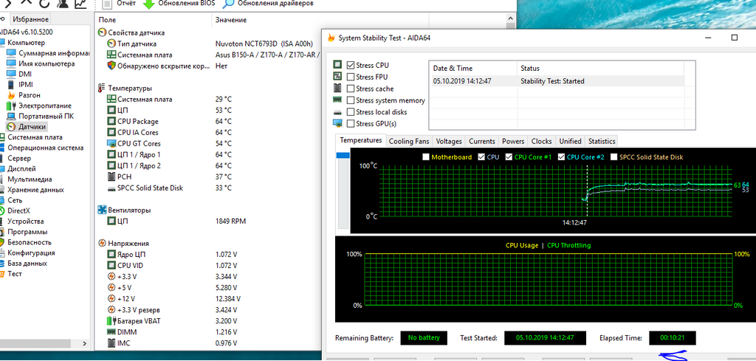756x361 pixels.
Task: Click the Date & Time column header
Action: coord(473,69)
